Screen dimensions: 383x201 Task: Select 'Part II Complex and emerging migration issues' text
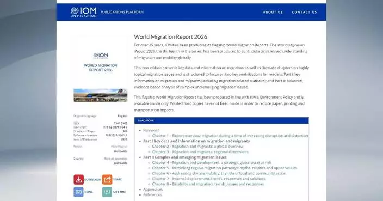click(x=185, y=157)
